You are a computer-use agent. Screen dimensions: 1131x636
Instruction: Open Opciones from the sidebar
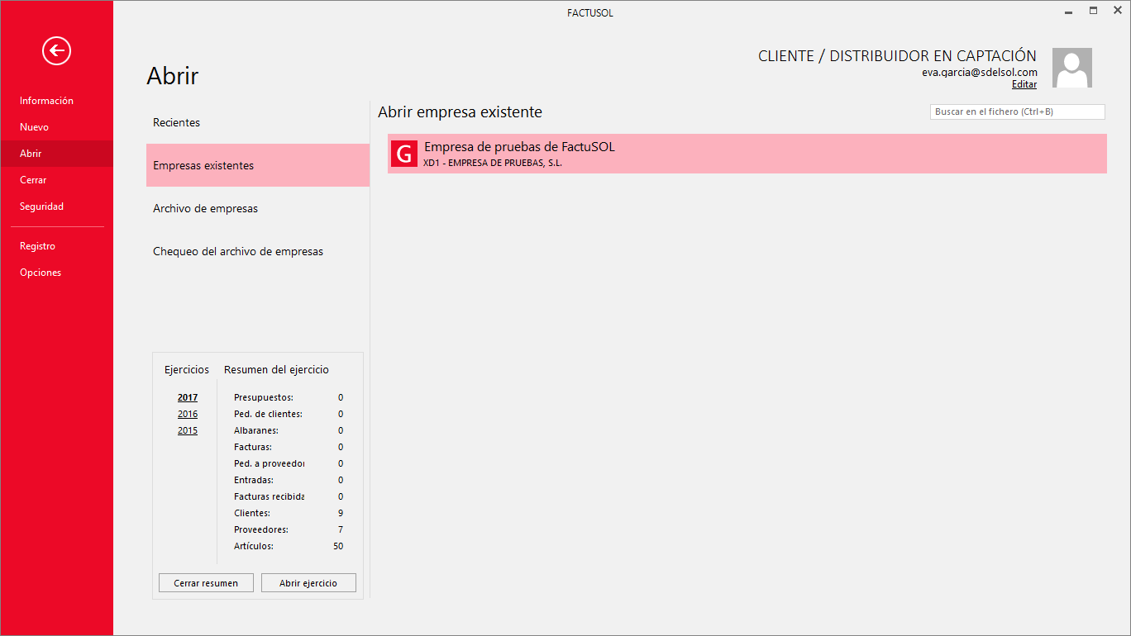pyautogui.click(x=41, y=273)
